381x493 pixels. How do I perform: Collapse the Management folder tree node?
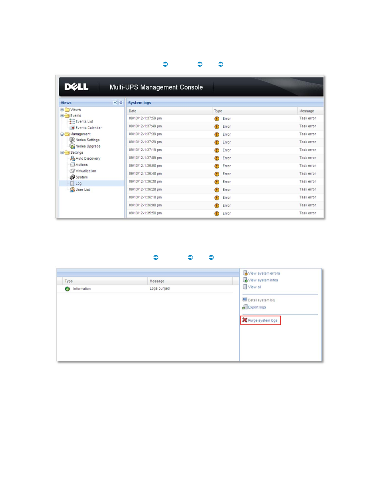62,134
